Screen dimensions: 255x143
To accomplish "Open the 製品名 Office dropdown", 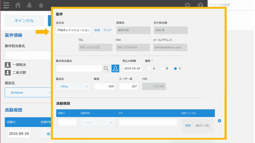I will point(73,86).
